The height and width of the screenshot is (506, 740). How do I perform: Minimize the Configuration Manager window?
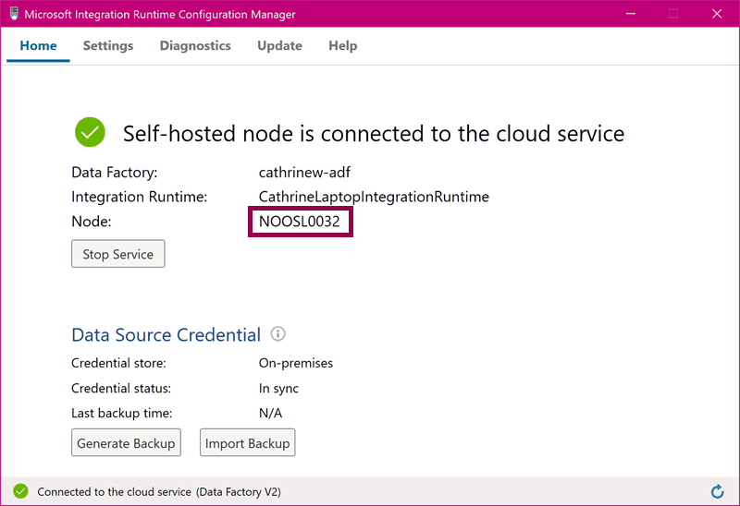pyautogui.click(x=631, y=14)
